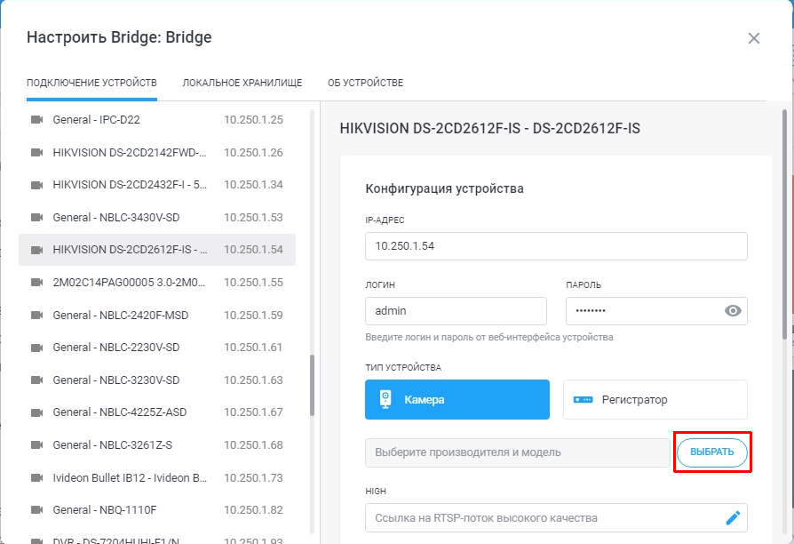
Task: Click the device title HIKVISION DS-2CD2612F-IS heading
Action: click(489, 129)
